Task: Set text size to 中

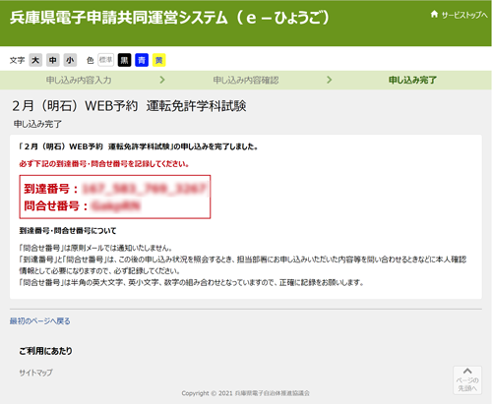Action: click(53, 60)
